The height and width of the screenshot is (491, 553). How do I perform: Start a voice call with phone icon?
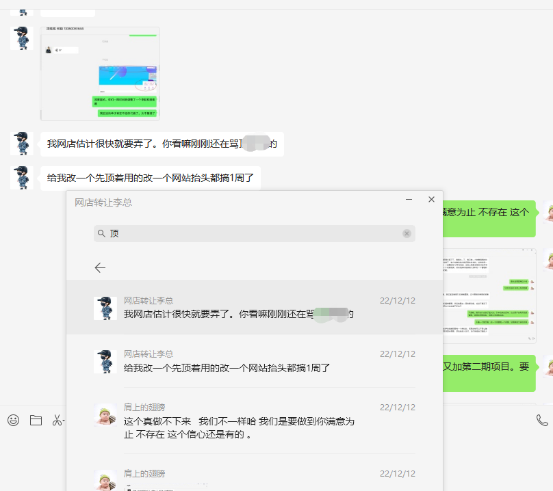(x=542, y=421)
